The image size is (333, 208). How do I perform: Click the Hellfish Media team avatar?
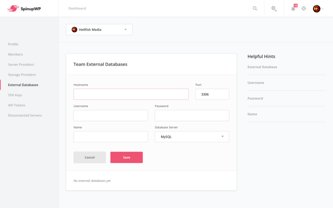coord(74,30)
